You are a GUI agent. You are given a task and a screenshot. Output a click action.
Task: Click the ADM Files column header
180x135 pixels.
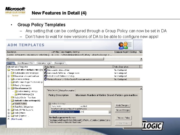(x=55, y=52)
